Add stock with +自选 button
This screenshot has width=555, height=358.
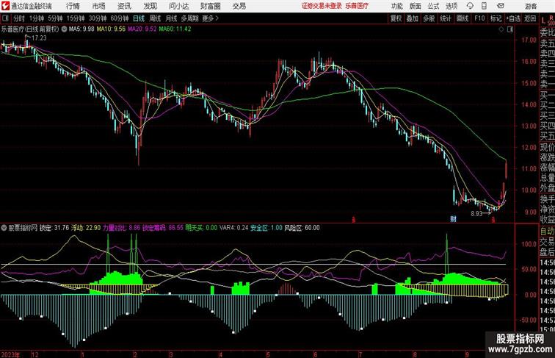click(x=513, y=18)
